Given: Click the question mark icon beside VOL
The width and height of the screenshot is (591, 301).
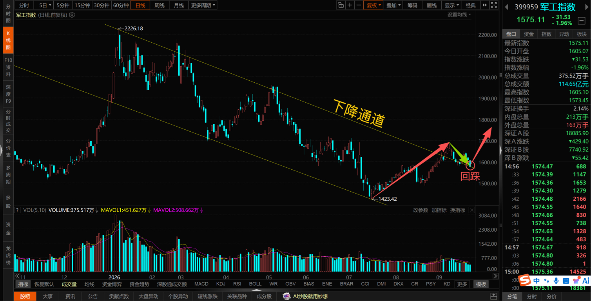Looking at the screenshot, I should click(17, 210).
